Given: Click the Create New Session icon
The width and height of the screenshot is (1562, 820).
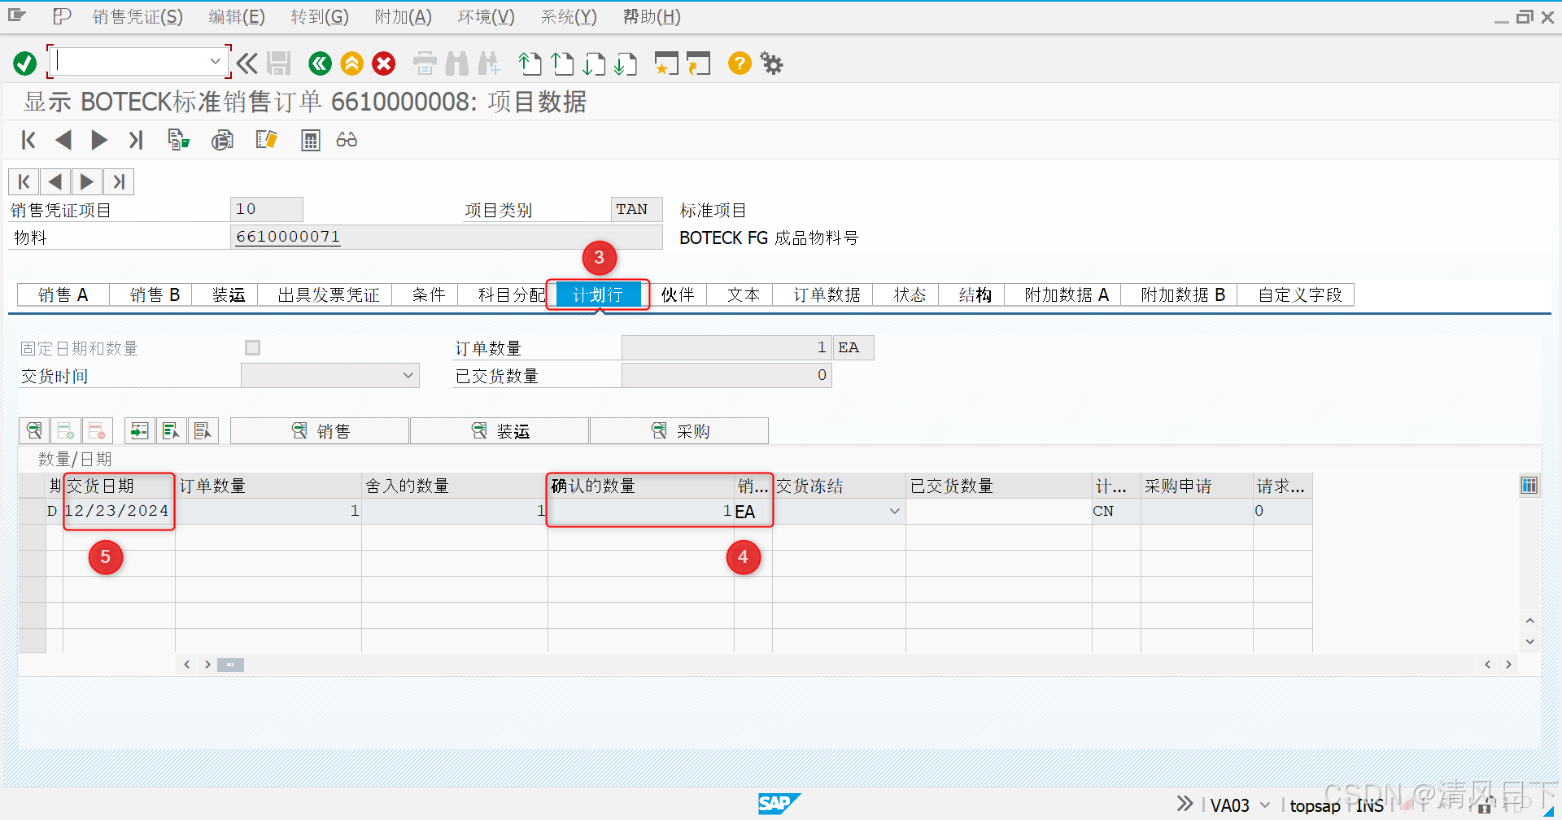Looking at the screenshot, I should 666,63.
